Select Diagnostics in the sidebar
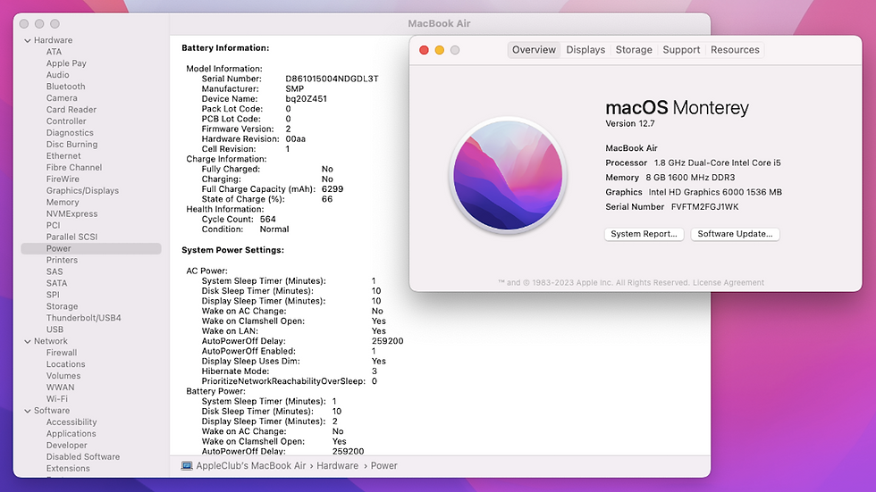 coord(70,133)
